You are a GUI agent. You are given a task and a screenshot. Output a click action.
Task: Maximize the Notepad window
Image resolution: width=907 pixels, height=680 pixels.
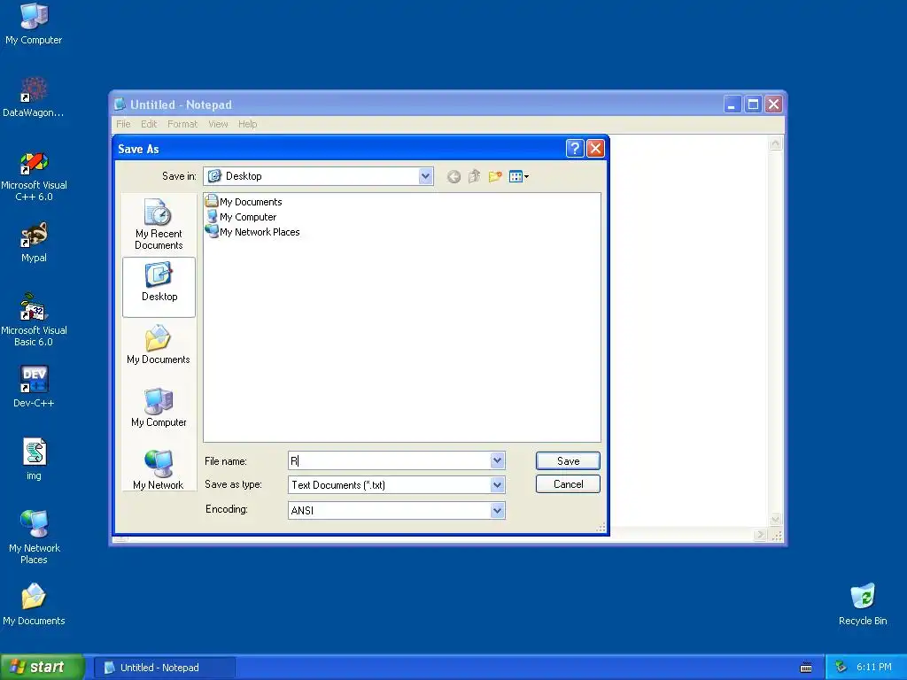click(753, 104)
